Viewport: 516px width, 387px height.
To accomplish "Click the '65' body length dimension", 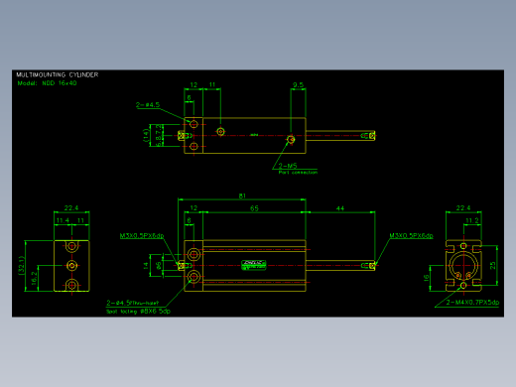I will click(x=254, y=208).
